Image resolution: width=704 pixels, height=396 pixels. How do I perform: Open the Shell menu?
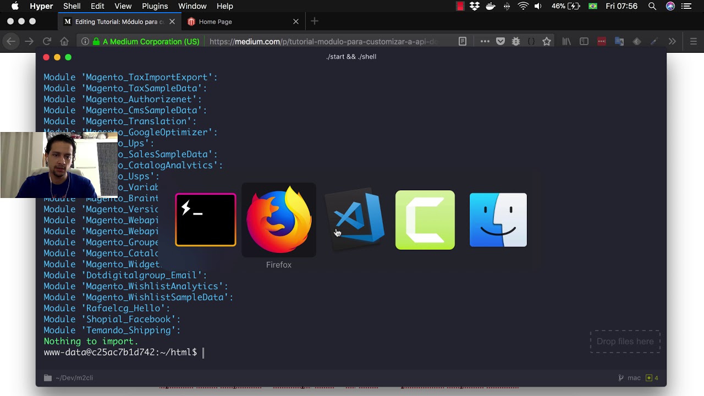tap(71, 6)
